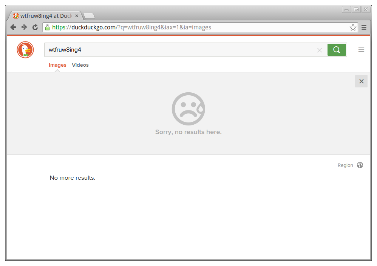Viewport: 377px width, 266px height.
Task: Click the tab's DuckDuckGo favicon
Action: click(x=16, y=16)
